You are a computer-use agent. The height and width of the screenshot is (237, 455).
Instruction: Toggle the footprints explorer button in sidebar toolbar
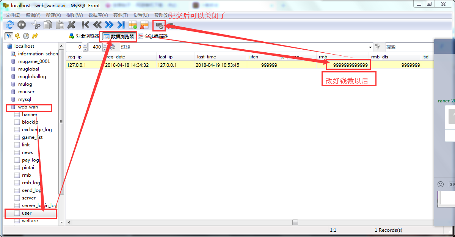point(35,36)
